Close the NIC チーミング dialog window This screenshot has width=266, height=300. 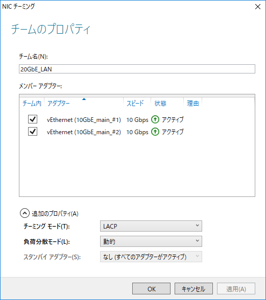tap(258, 7)
